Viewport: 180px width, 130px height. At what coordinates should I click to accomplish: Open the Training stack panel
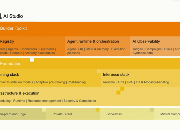pyautogui.click(x=50, y=78)
